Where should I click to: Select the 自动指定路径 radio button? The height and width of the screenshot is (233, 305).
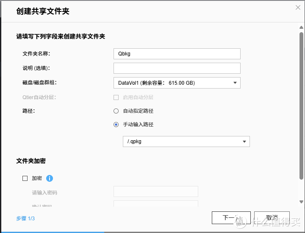point(116,111)
